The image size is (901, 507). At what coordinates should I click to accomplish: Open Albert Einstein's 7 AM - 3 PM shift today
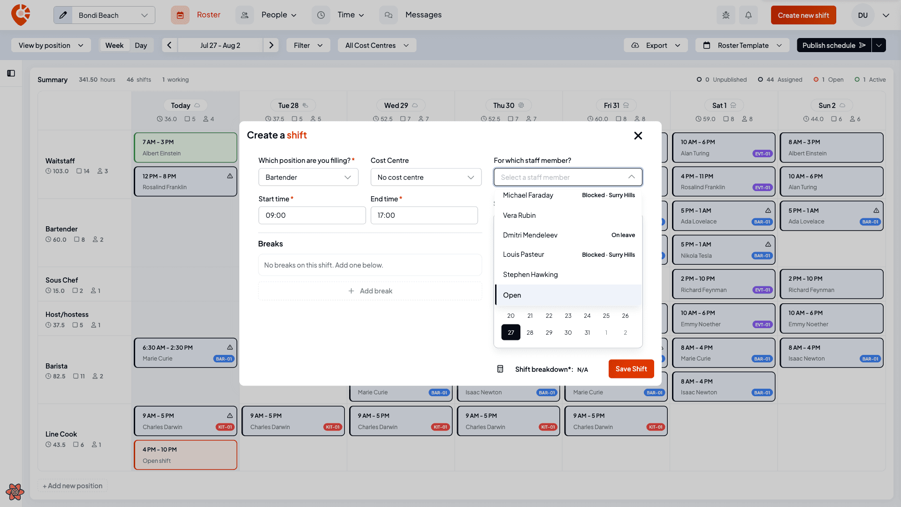tap(185, 147)
